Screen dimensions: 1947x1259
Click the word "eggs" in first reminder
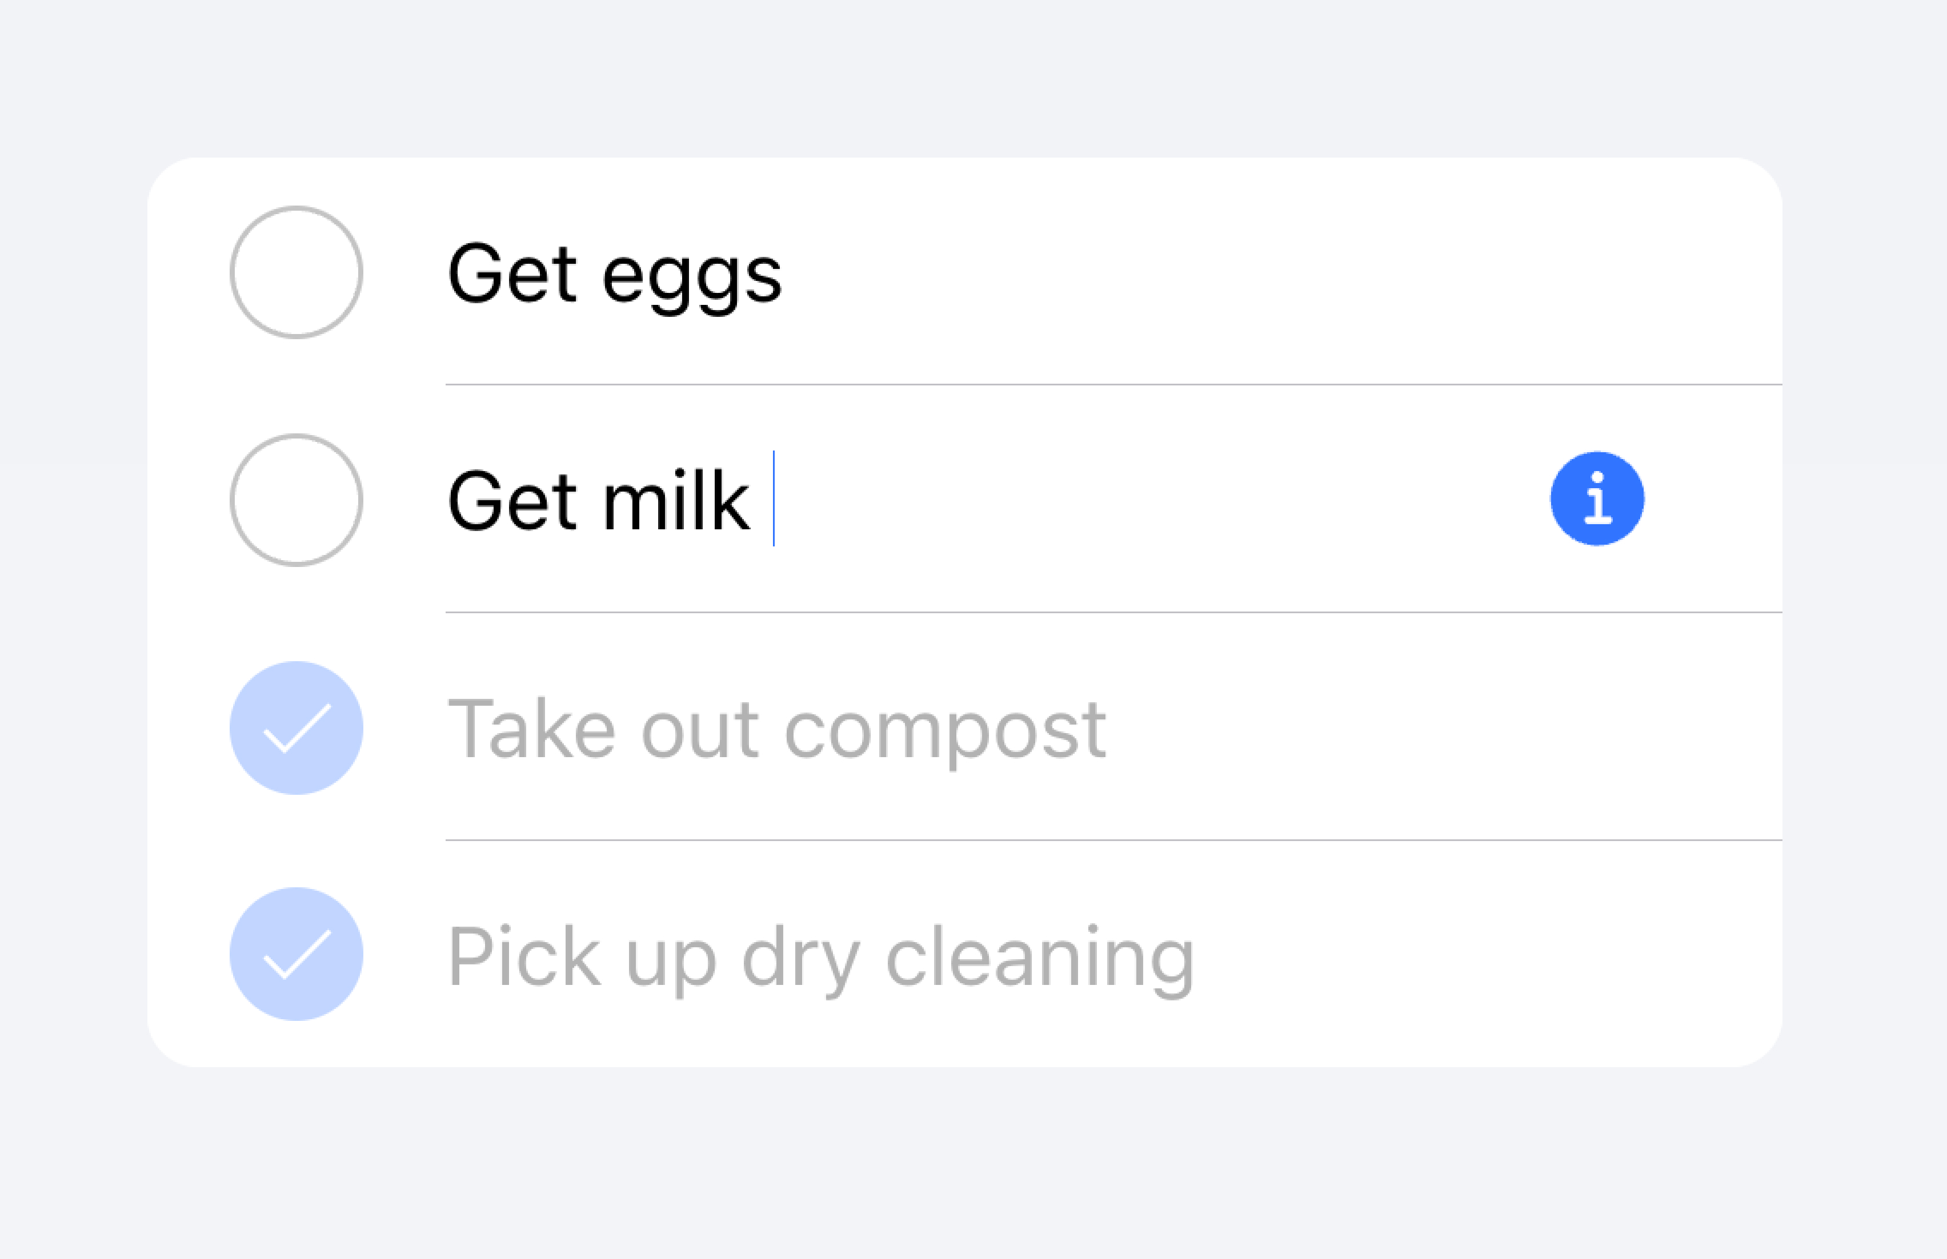691,278
